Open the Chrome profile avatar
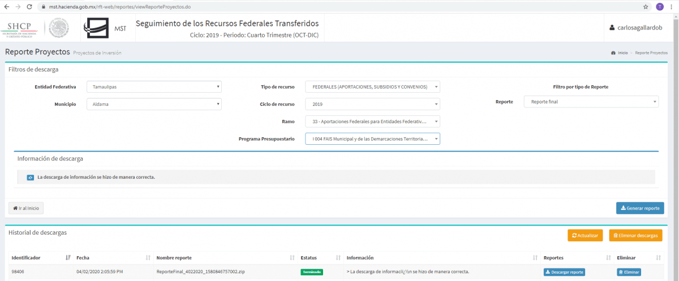This screenshot has height=281, width=679. (660, 7)
